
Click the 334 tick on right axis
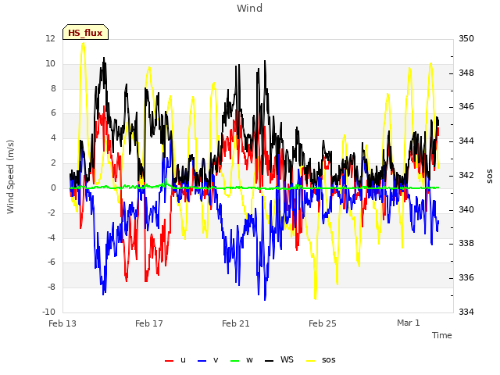466,312
